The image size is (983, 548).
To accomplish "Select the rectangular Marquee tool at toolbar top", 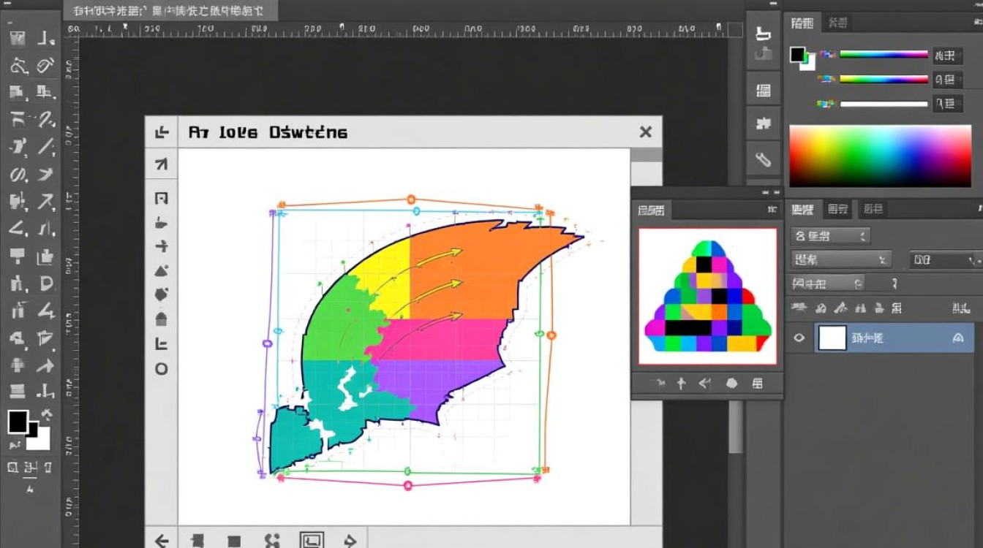I will pos(16,37).
